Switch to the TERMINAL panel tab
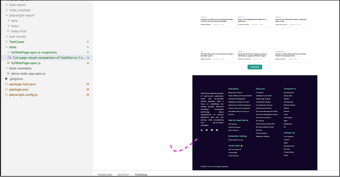This screenshot has width=340, height=177. point(141,175)
